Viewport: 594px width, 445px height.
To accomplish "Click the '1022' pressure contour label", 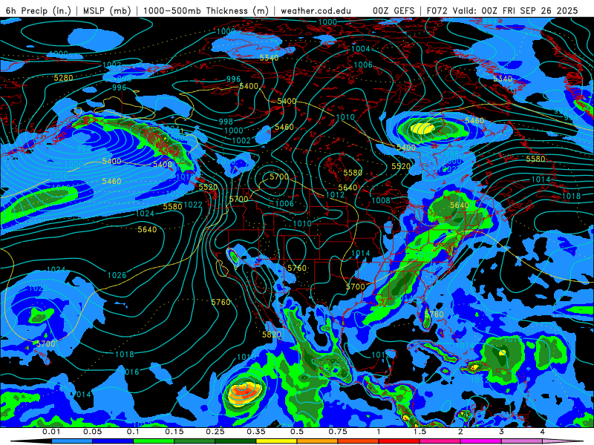I will coord(193,205).
